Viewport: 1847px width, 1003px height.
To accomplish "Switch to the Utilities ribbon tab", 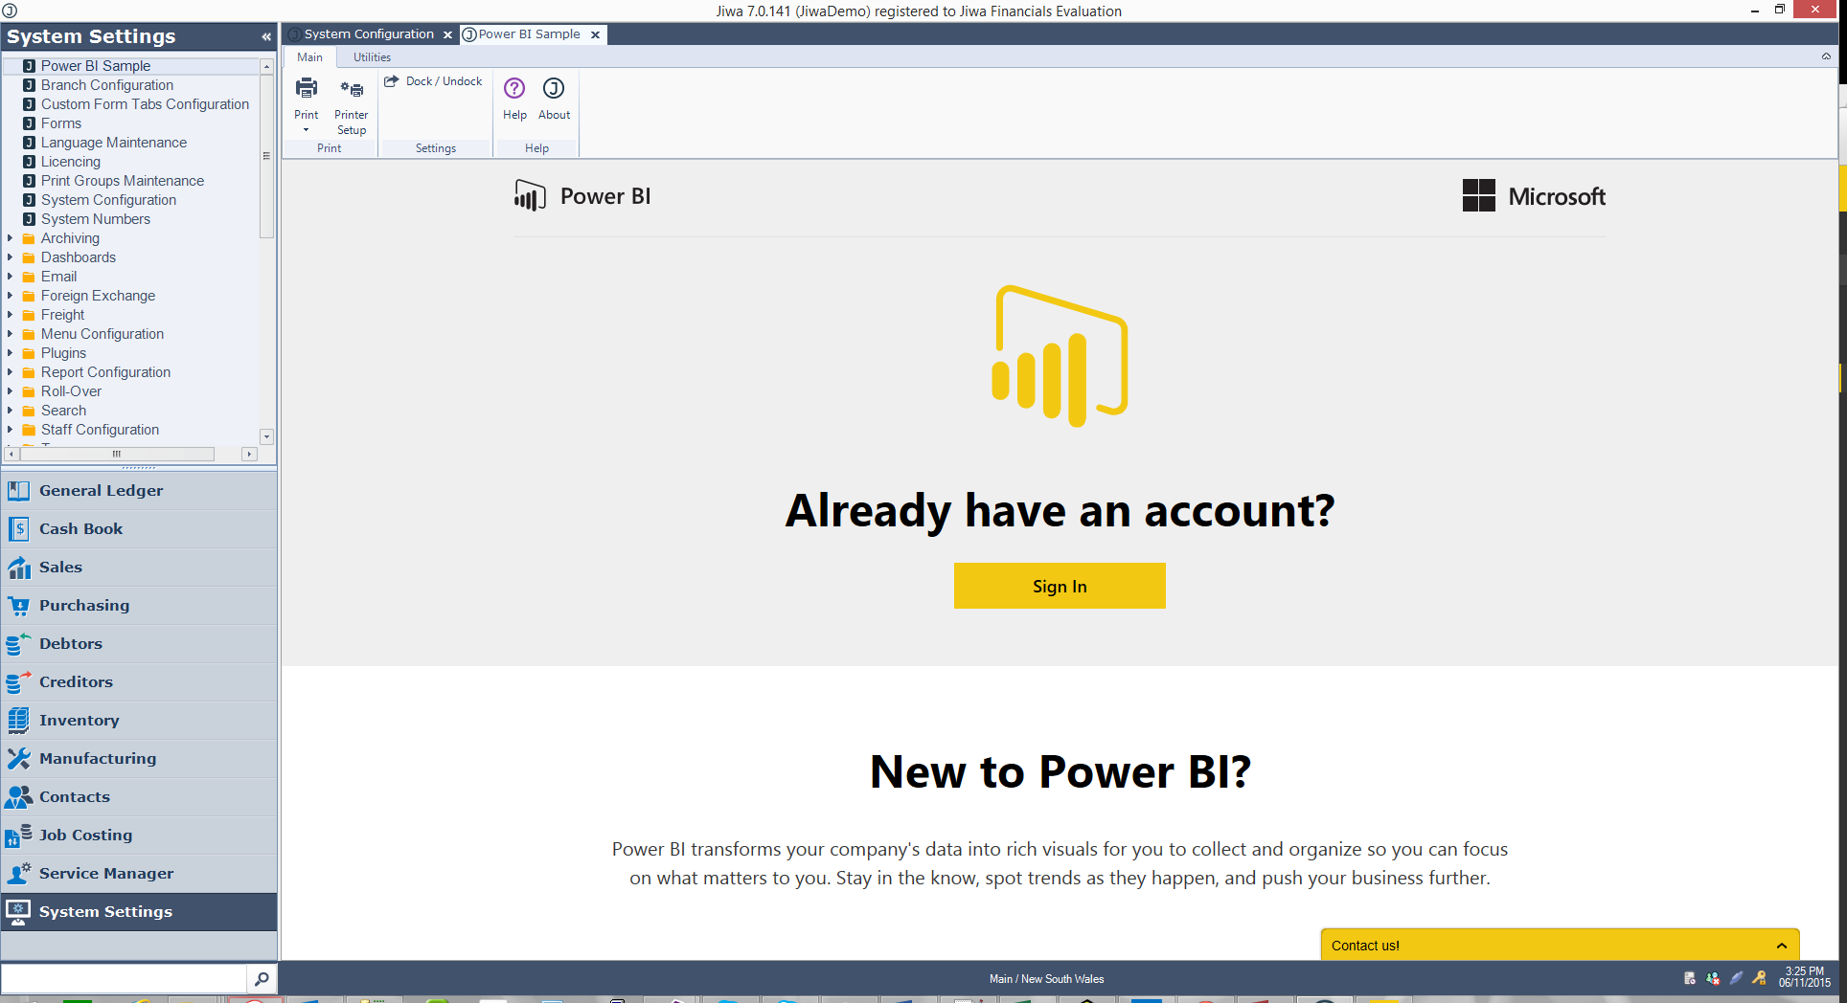I will click(372, 57).
